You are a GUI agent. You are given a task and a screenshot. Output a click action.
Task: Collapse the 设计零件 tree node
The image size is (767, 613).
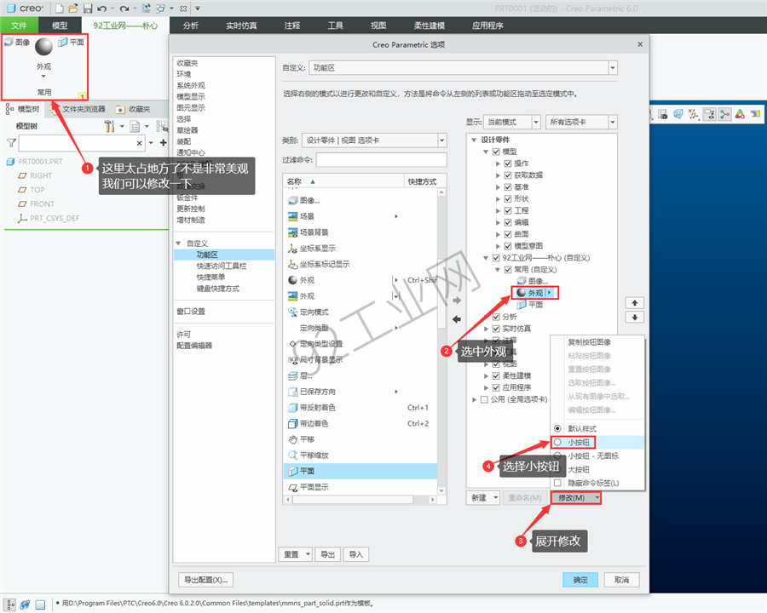(474, 140)
